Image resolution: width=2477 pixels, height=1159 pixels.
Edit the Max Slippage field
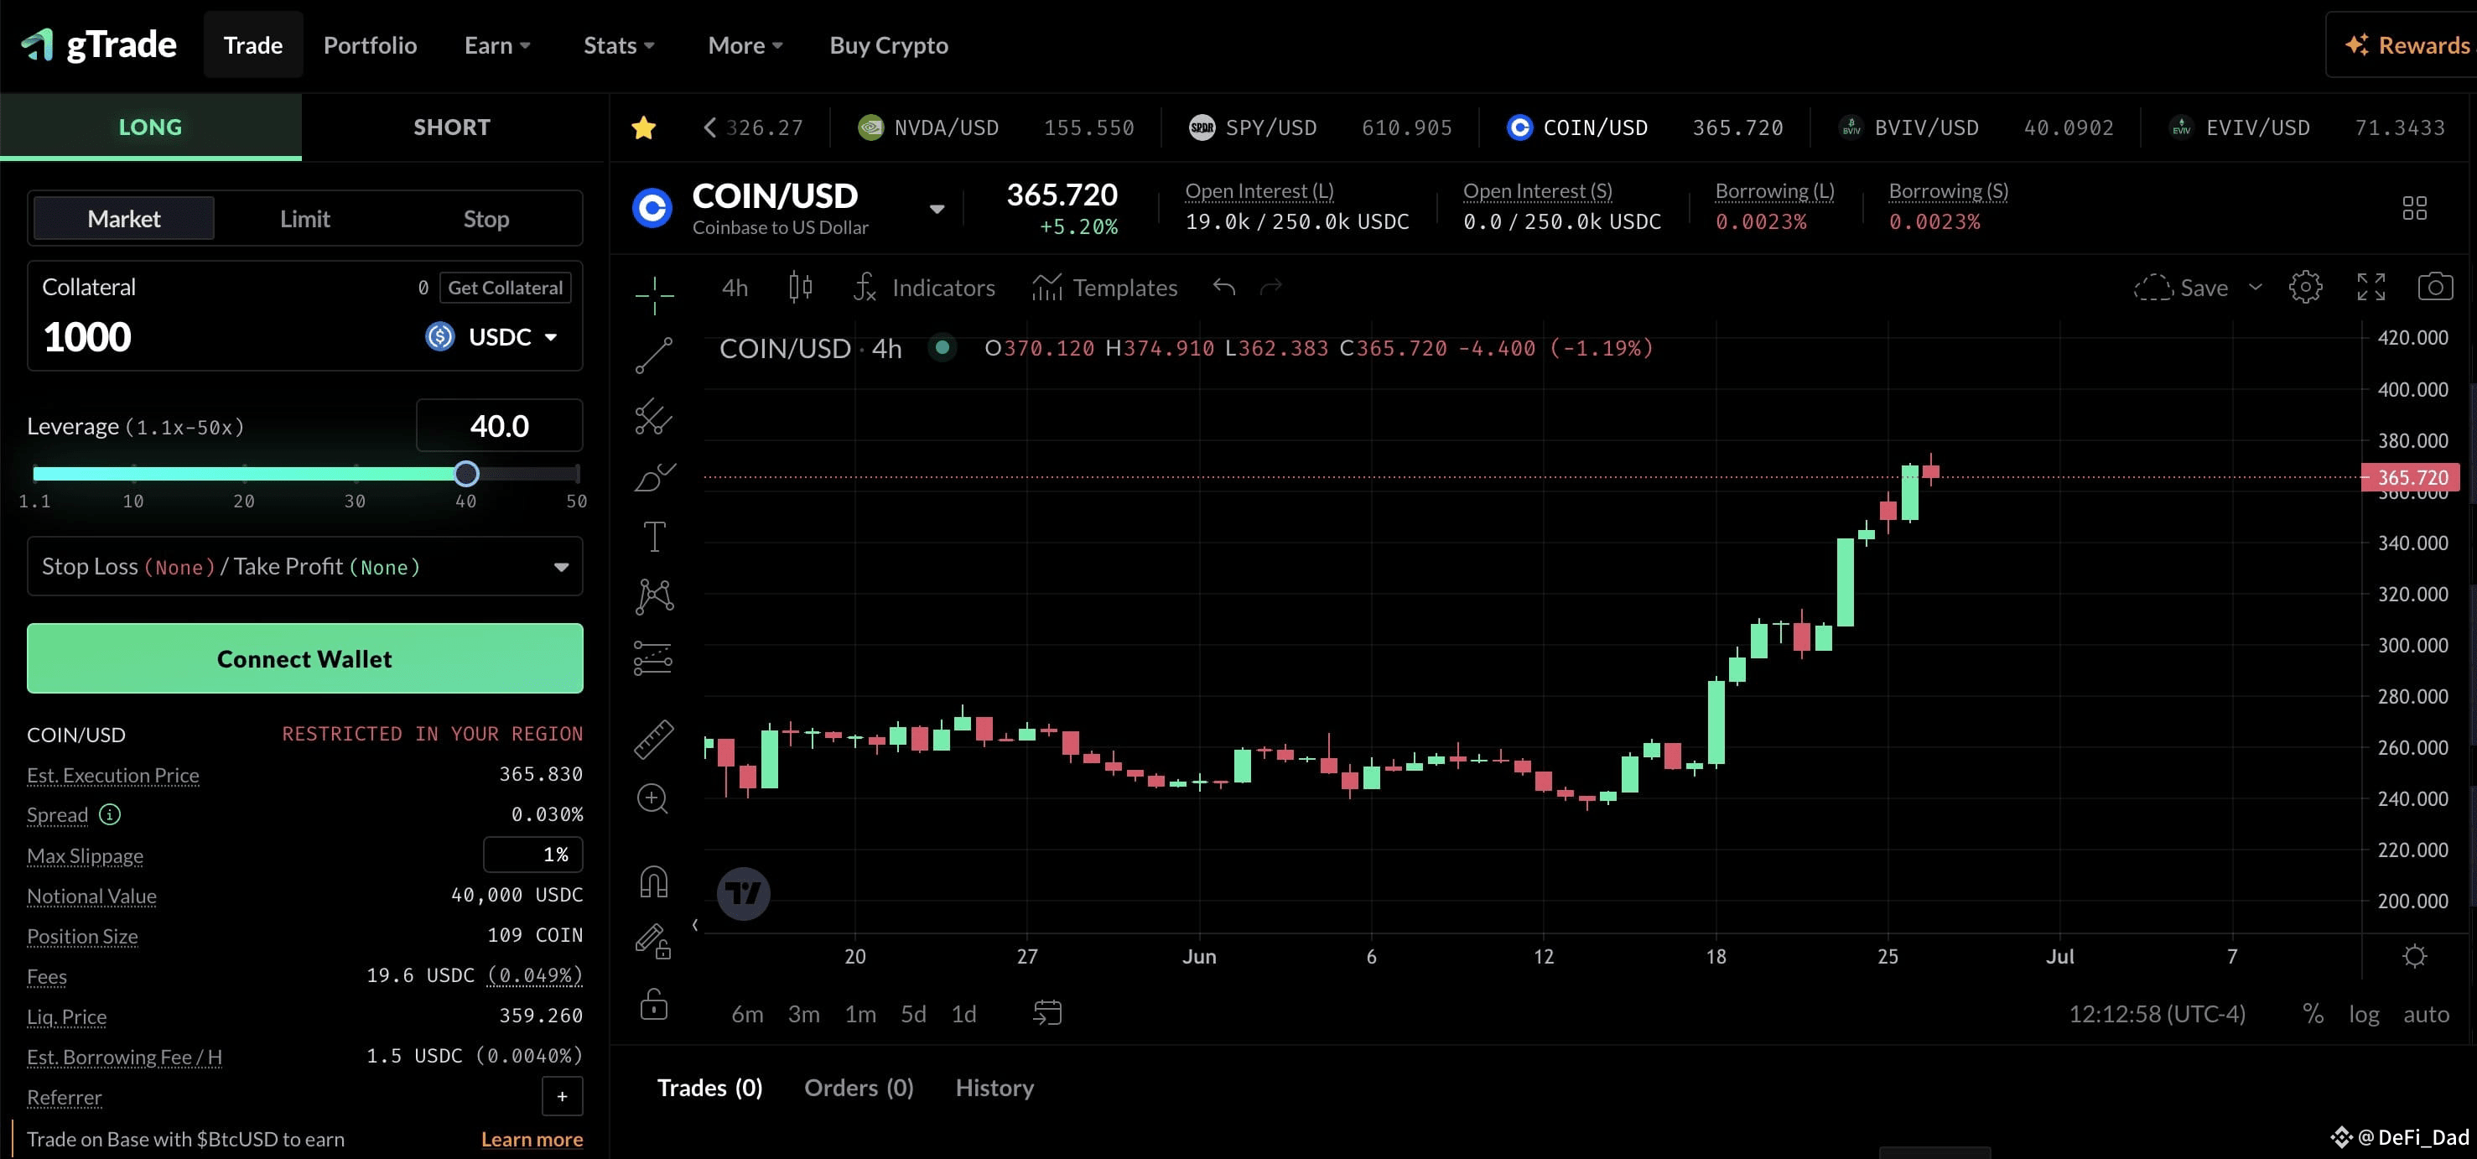[x=532, y=854]
